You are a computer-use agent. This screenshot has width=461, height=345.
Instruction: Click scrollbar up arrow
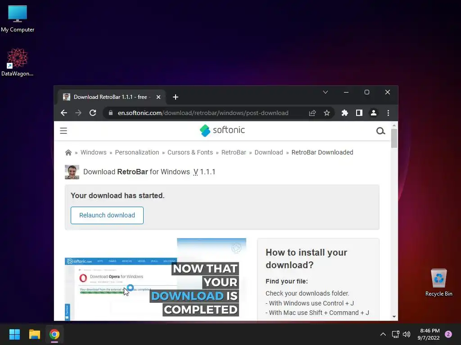pyautogui.click(x=394, y=125)
